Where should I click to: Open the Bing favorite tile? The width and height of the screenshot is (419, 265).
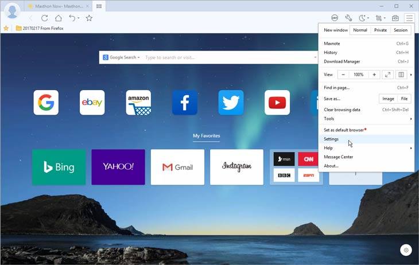click(59, 167)
